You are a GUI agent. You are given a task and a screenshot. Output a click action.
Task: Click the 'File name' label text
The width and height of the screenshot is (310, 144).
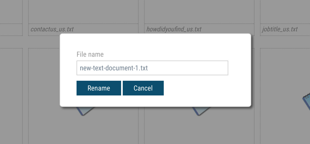click(x=90, y=54)
